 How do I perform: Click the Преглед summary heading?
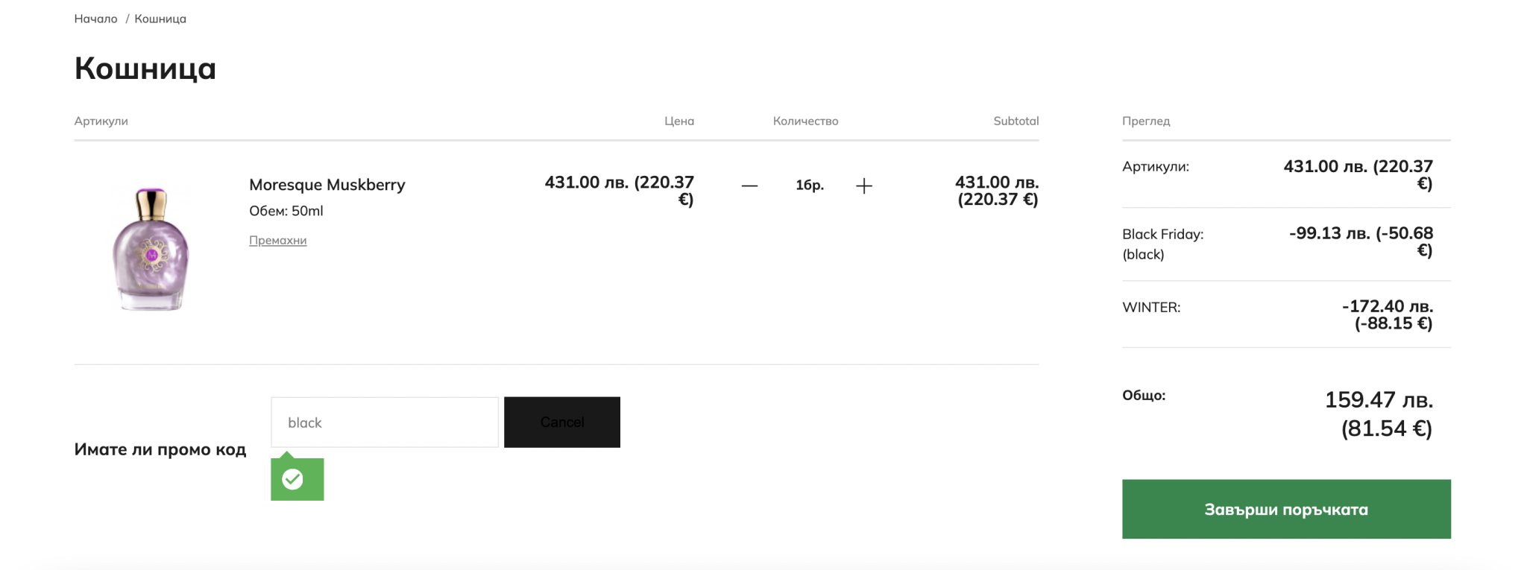tap(1146, 121)
